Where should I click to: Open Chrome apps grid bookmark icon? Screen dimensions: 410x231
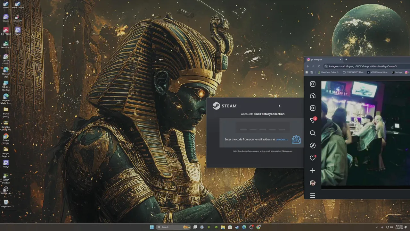click(312, 73)
